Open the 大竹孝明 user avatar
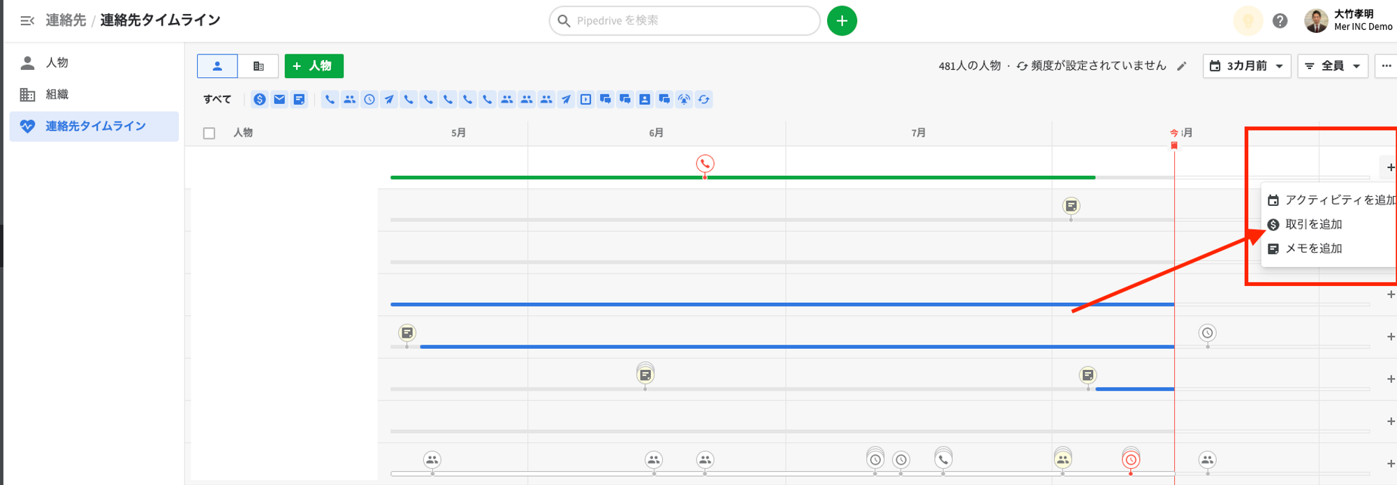 point(1316,21)
